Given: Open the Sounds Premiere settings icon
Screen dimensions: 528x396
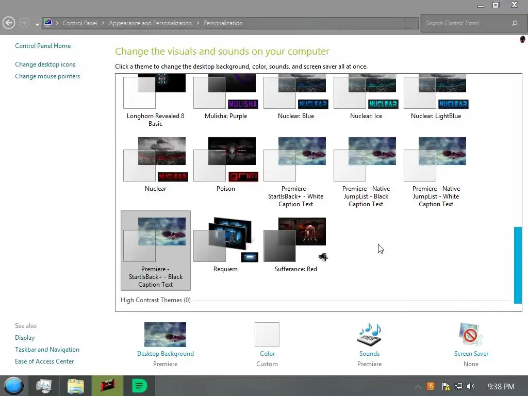Looking at the screenshot, I should [369, 335].
